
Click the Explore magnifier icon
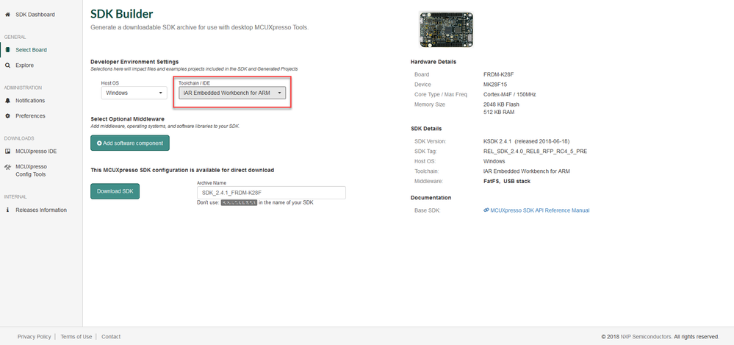7,65
